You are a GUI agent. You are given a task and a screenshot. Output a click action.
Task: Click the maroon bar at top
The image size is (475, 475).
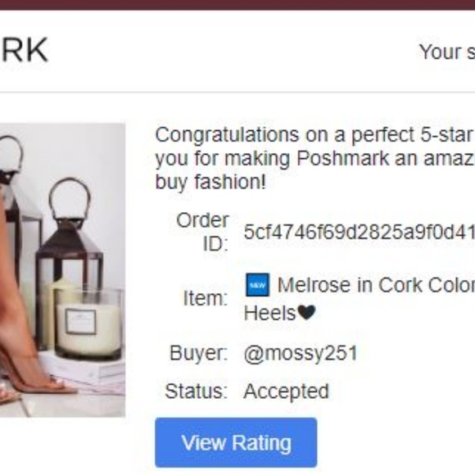pos(237,5)
